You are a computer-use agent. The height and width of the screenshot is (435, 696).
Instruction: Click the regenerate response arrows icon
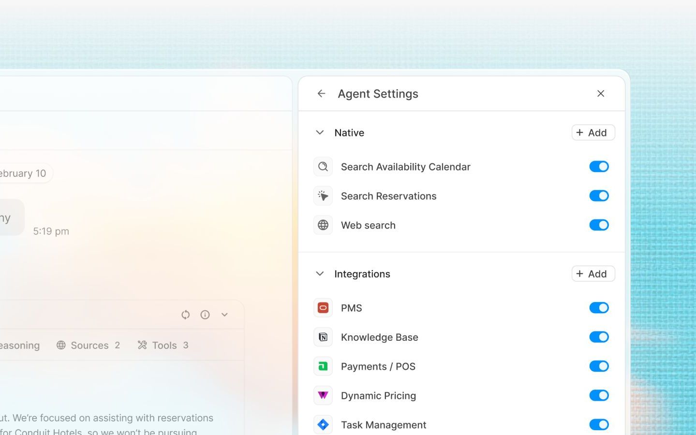click(x=186, y=315)
